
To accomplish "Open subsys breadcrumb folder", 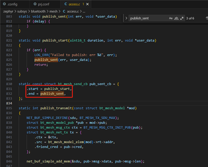I will click(x=22, y=11).
